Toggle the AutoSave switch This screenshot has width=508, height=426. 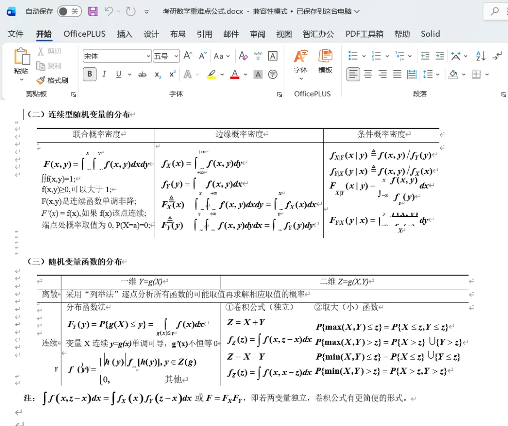(69, 11)
